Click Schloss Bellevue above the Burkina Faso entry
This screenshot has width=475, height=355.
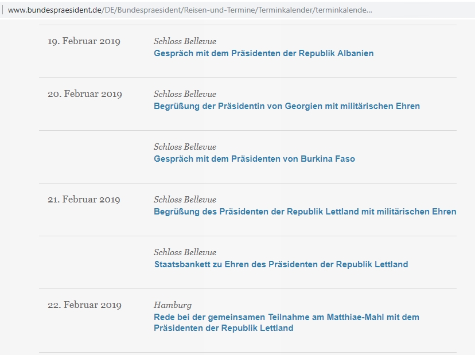click(185, 147)
